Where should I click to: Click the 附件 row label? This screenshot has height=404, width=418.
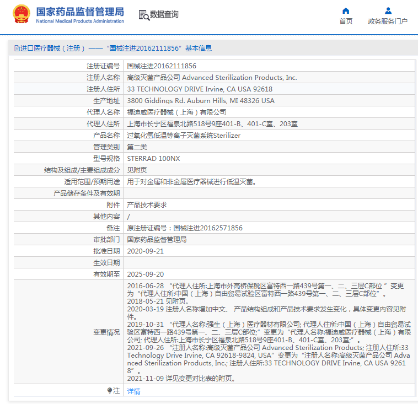click(x=113, y=205)
